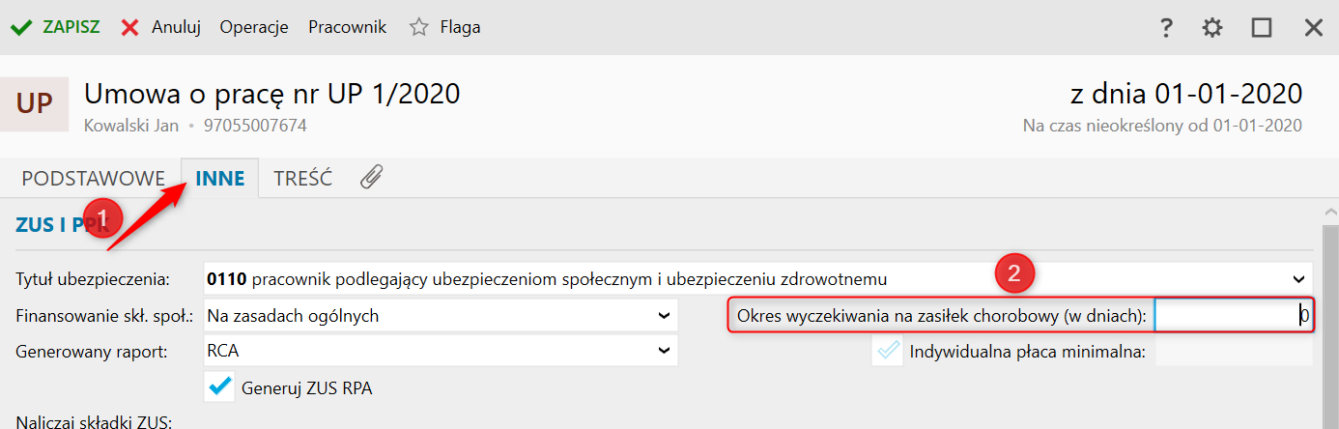1339x429 pixels.
Task: Open the TREŚĆ tab
Action: [x=302, y=178]
